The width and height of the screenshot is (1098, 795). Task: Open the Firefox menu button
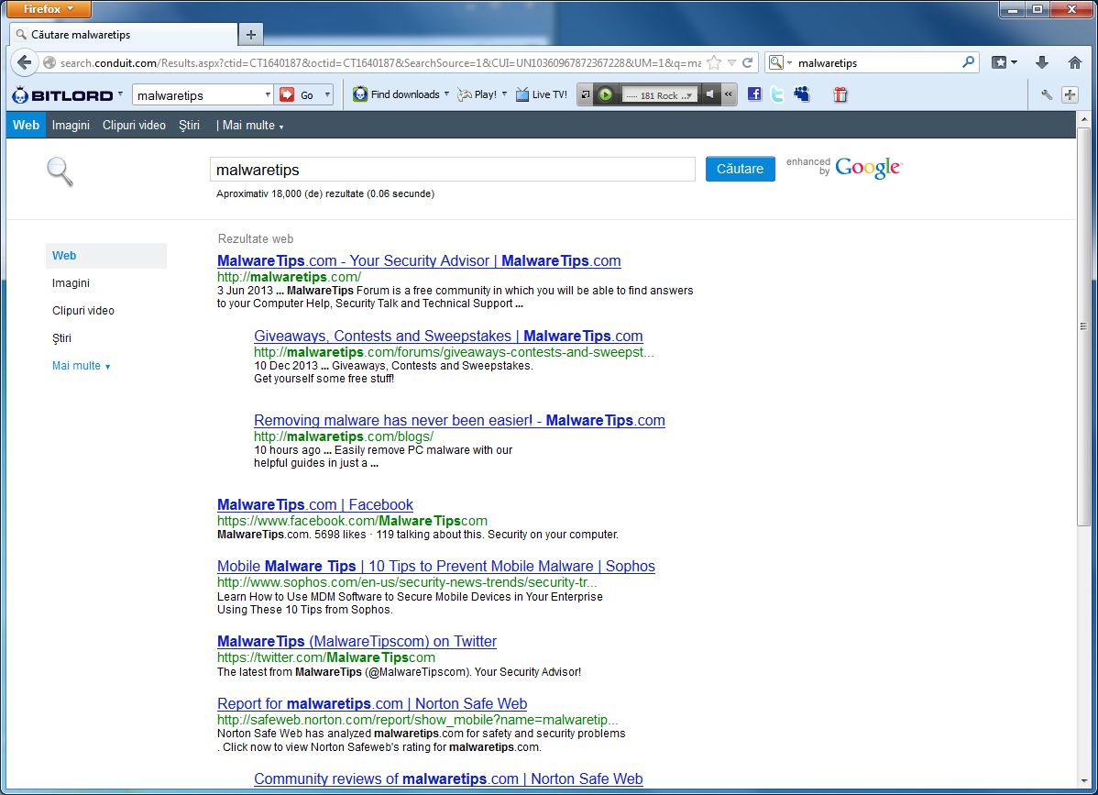tap(48, 9)
